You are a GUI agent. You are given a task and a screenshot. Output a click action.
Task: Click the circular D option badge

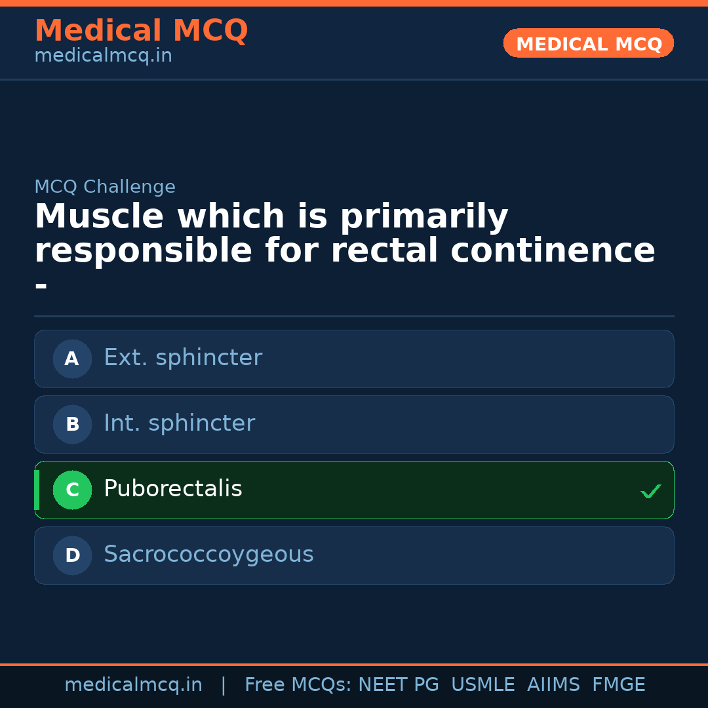coord(72,555)
